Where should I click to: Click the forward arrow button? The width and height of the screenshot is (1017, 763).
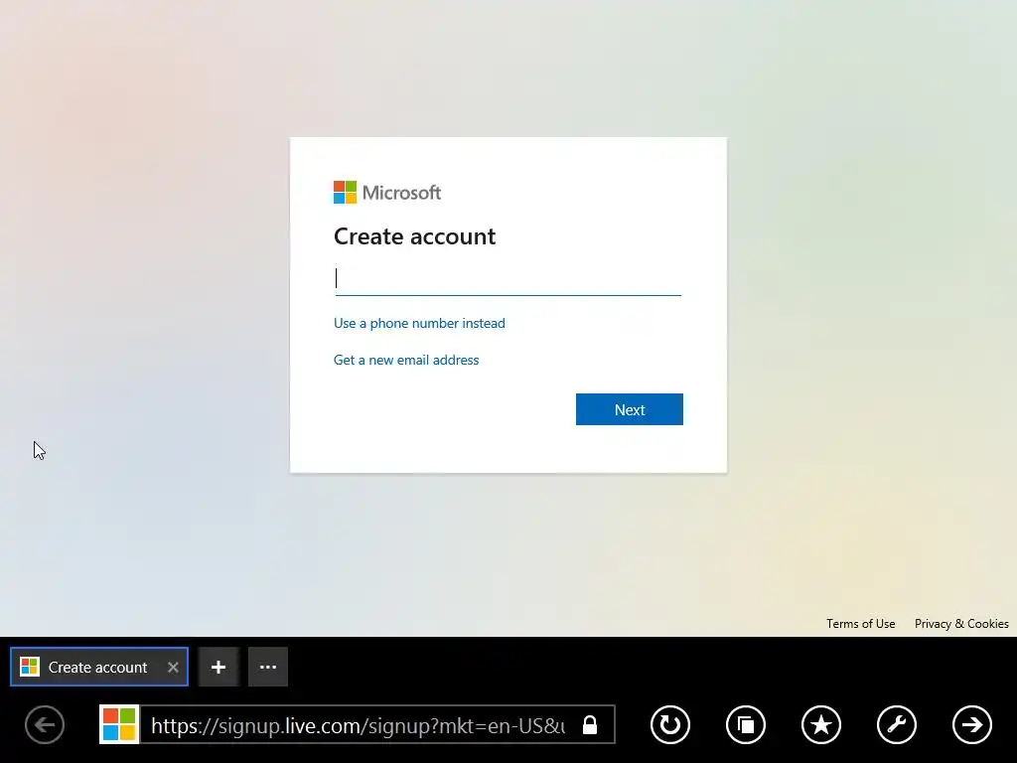pyautogui.click(x=971, y=724)
